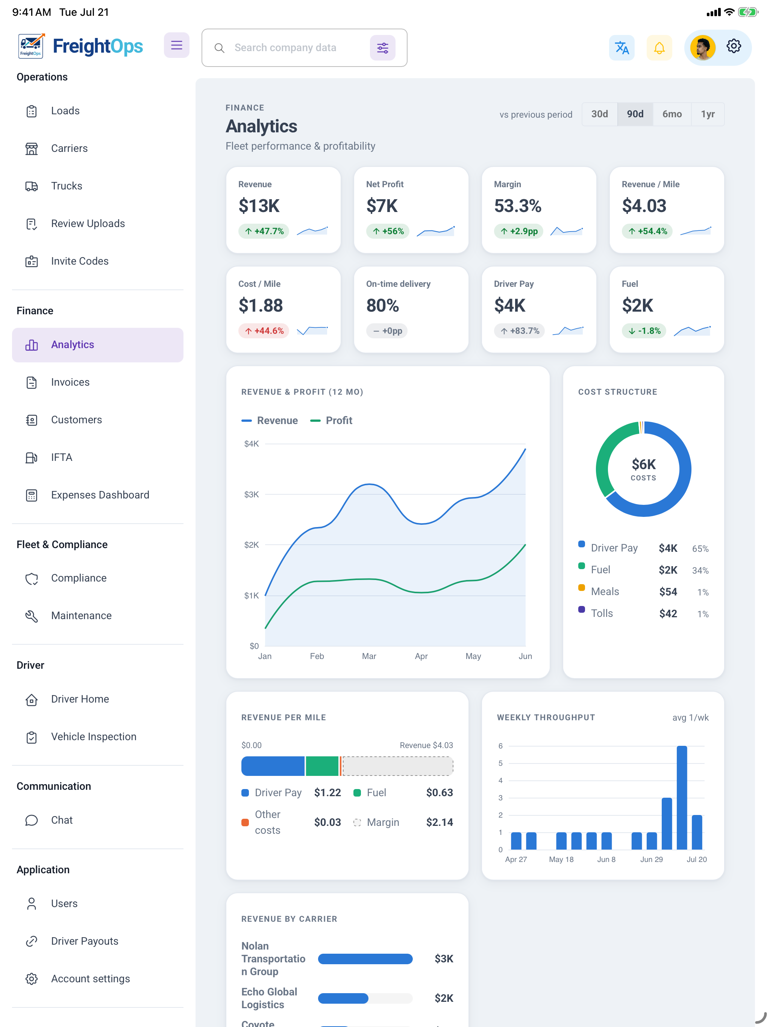Image resolution: width=770 pixels, height=1027 pixels.
Task: Focus the Search company data field
Action: pos(304,48)
